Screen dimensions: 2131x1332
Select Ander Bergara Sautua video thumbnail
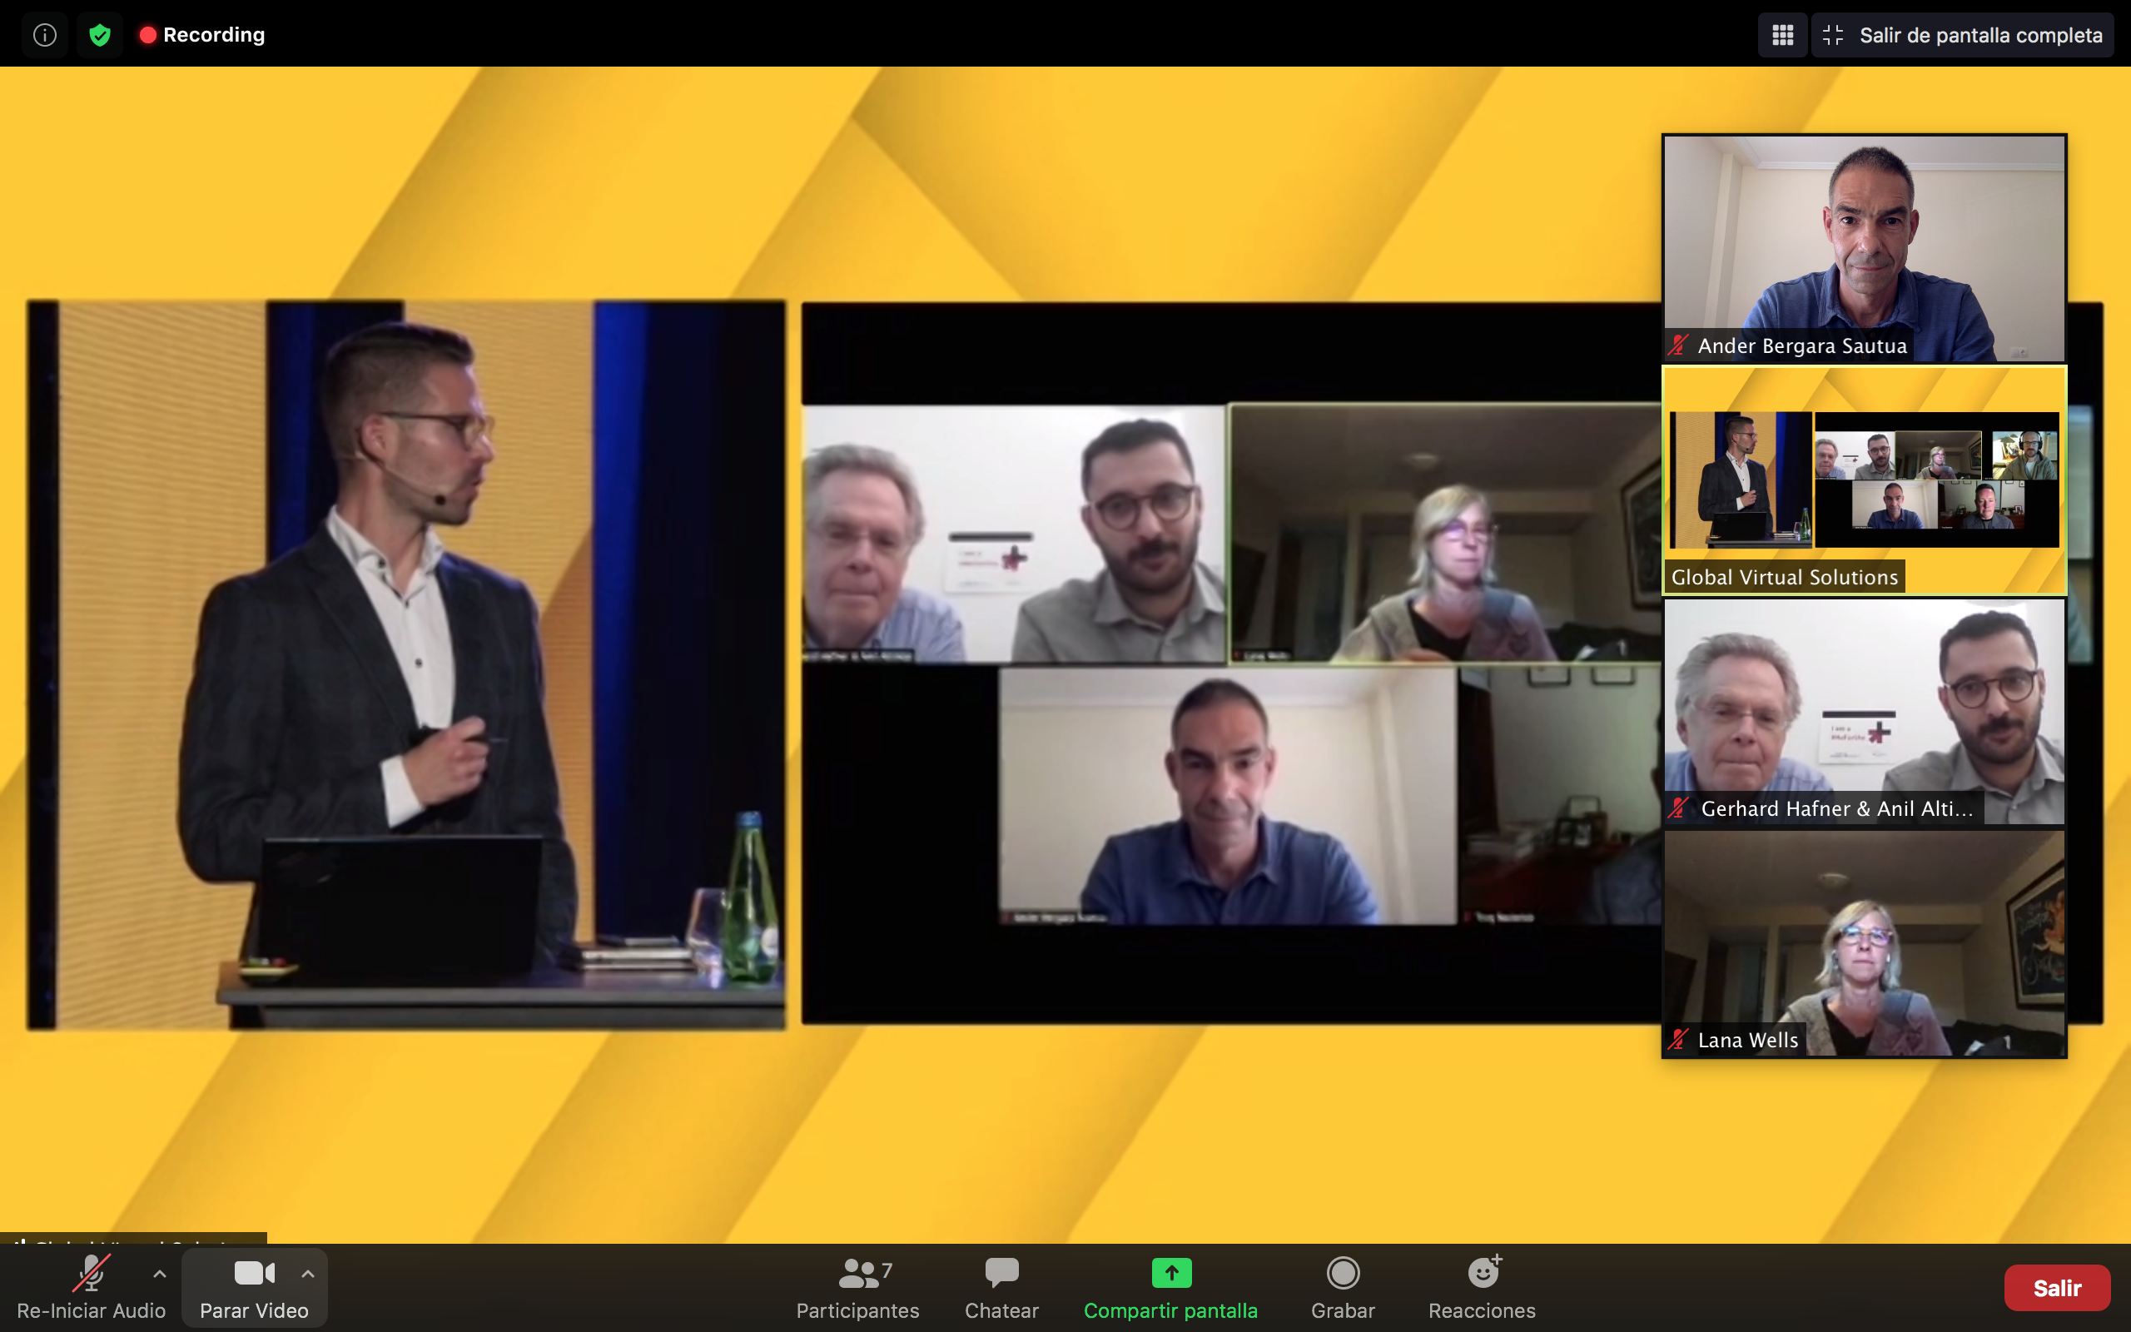pos(1864,247)
